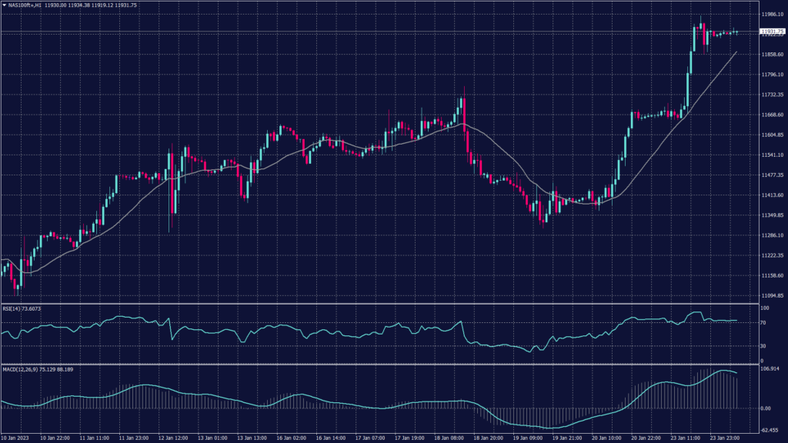Click the current price label 11931.75
Screen dimensions: 788x443
tap(771, 32)
